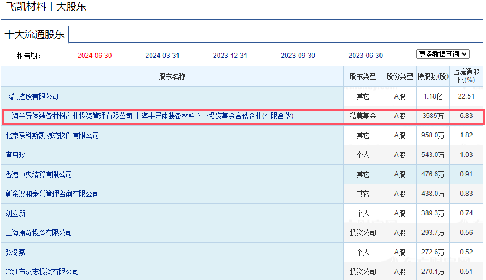Click the 0.91 percentage cell
Image resolution: width=486 pixels, height=280 pixels.
click(x=466, y=174)
